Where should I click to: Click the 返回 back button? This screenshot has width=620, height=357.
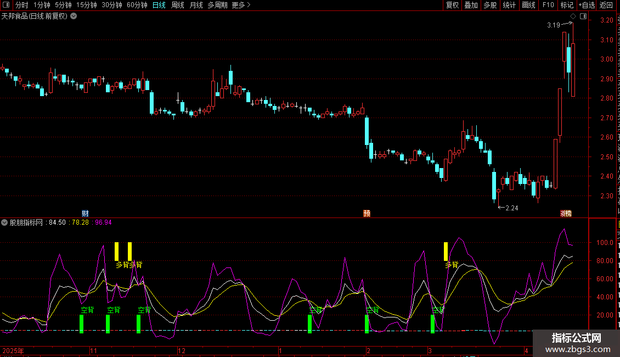tap(606, 5)
